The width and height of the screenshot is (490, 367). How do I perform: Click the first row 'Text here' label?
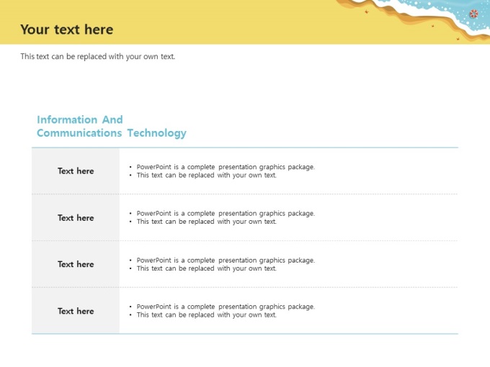click(76, 171)
